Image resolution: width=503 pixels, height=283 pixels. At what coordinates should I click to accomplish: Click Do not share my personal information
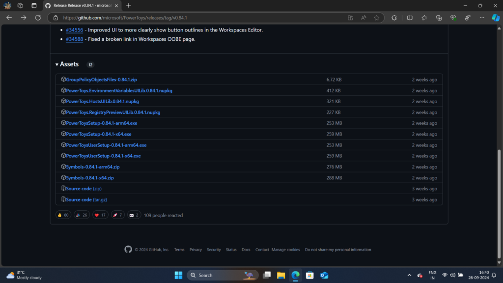click(338, 250)
